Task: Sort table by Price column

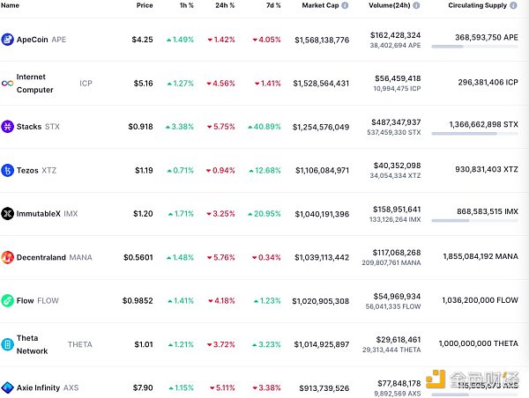Action: click(x=145, y=5)
